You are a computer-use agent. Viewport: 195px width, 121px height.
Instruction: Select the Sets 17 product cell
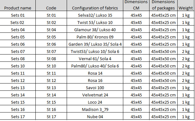click(x=18, y=116)
